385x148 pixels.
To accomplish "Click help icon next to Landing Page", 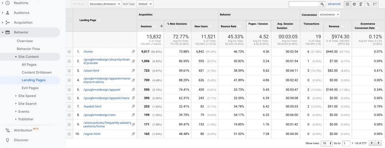I will coord(99,20).
